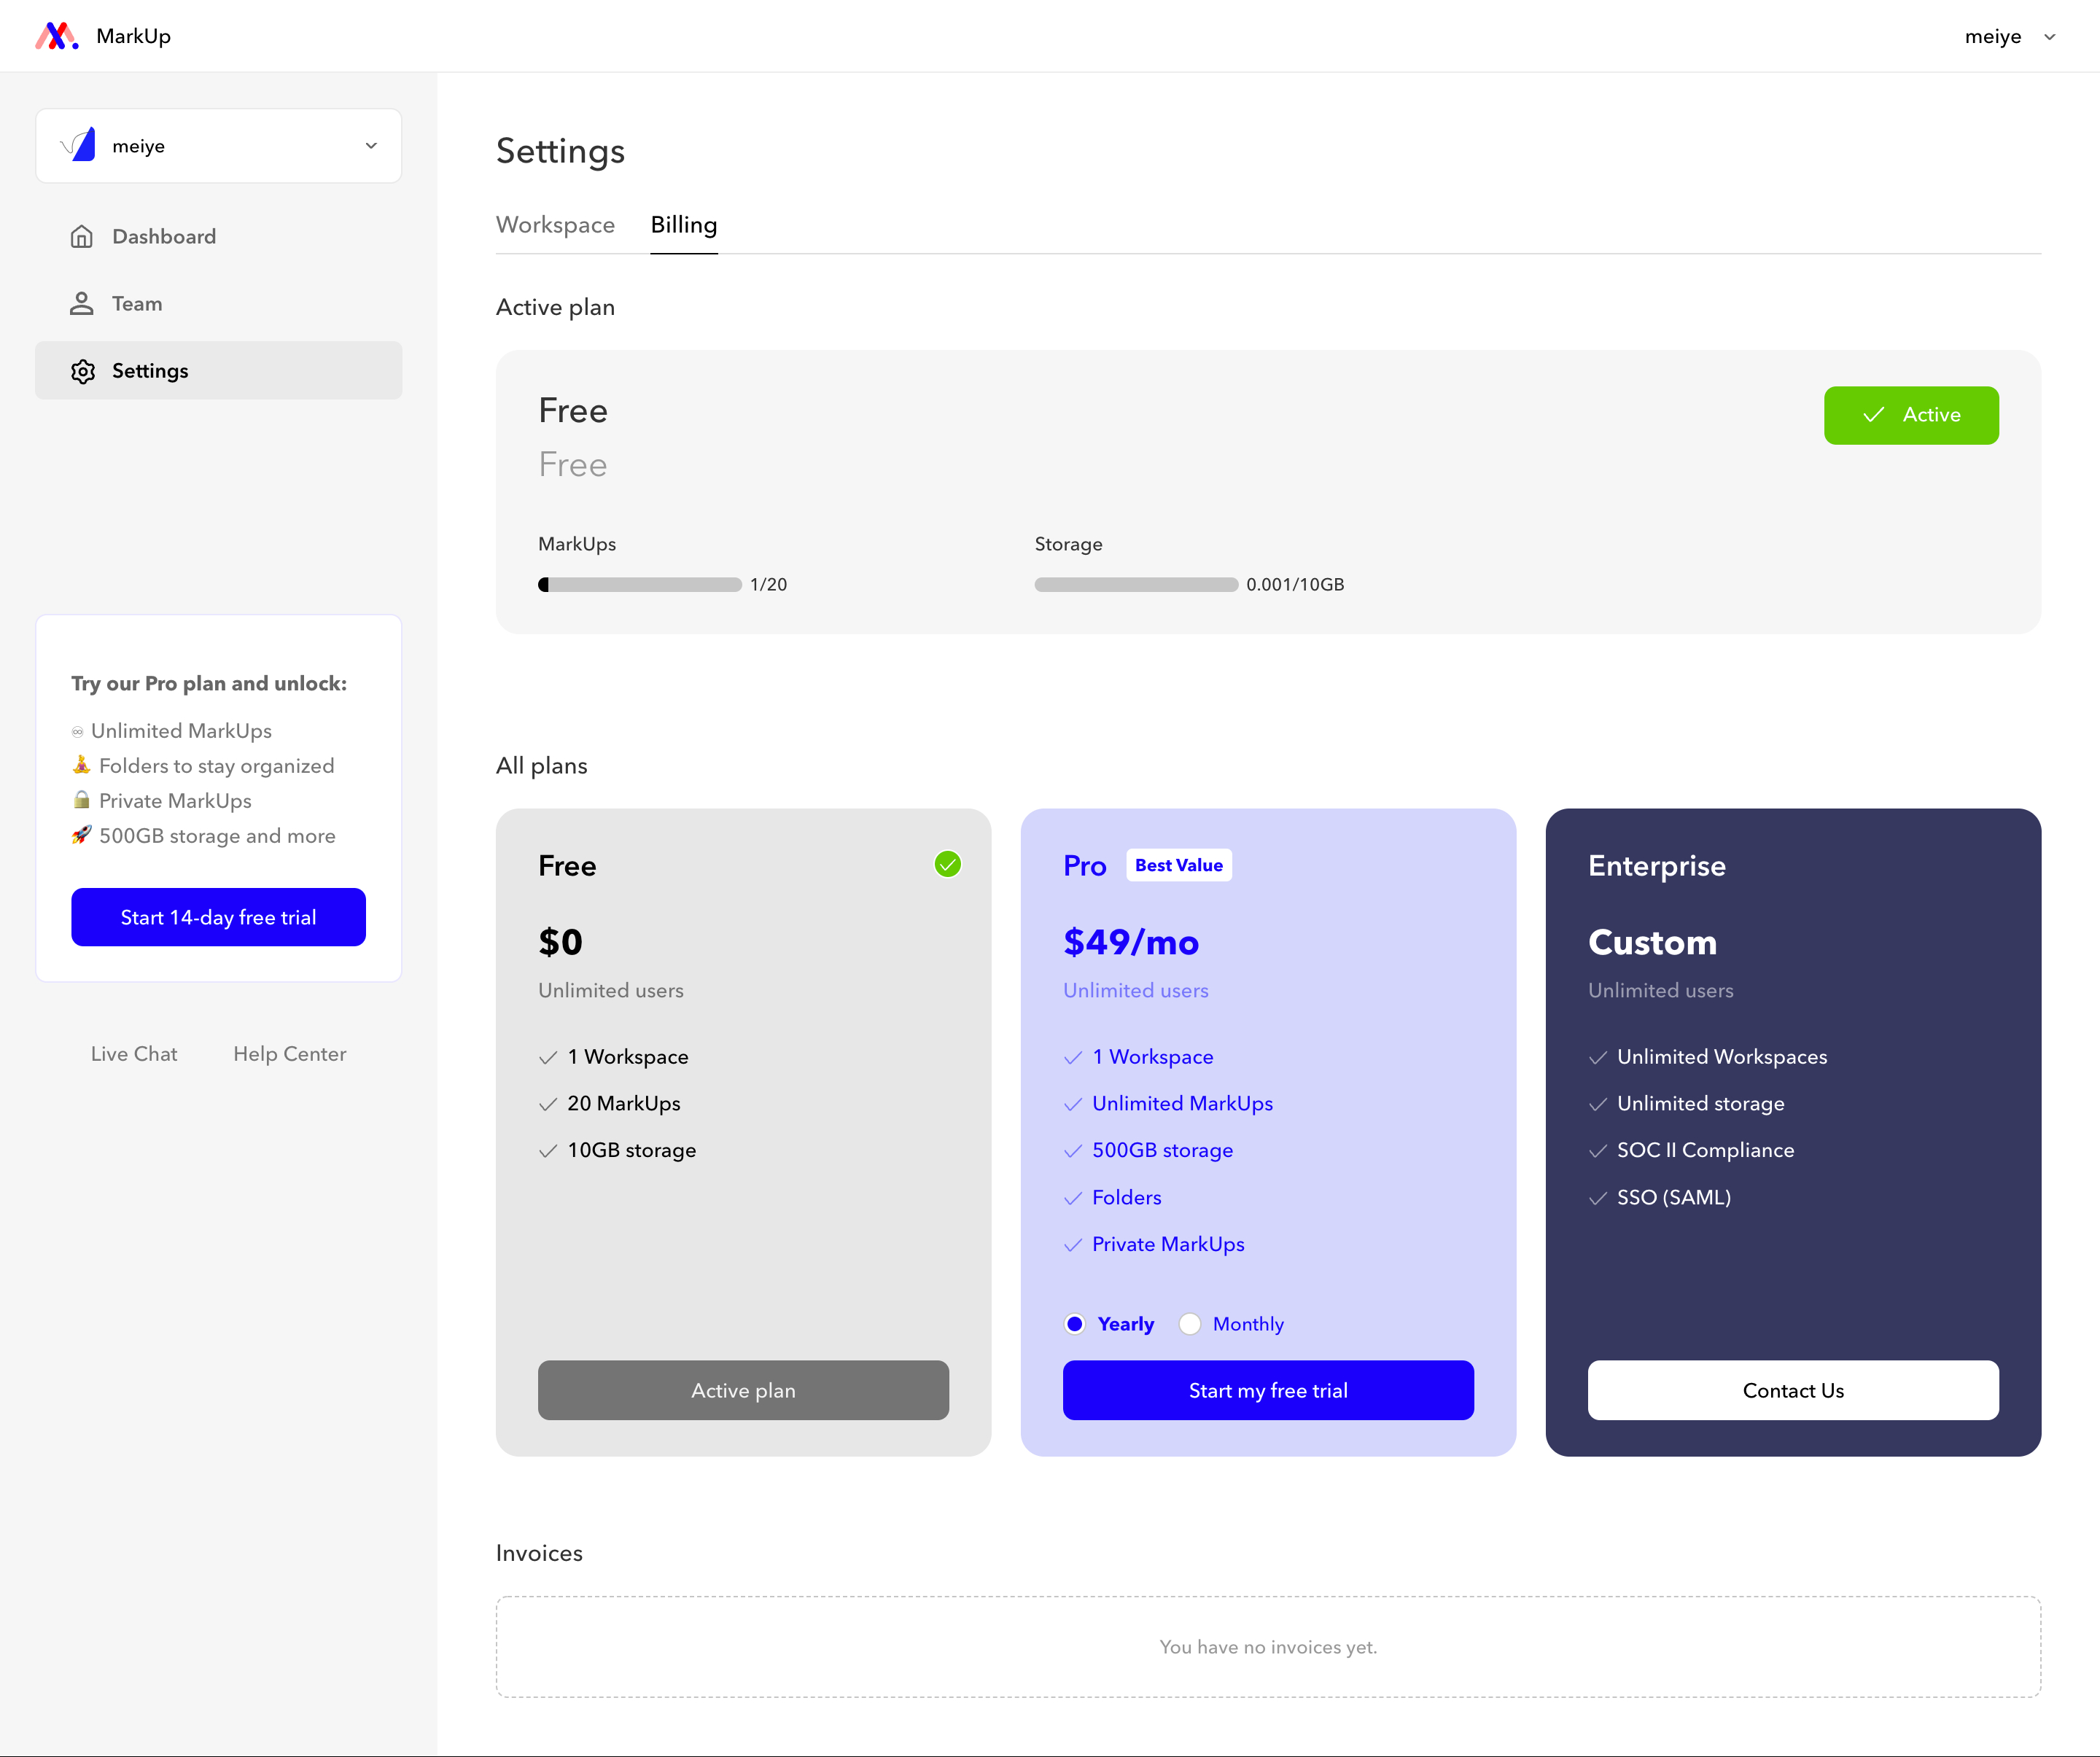The height and width of the screenshot is (1757, 2100).
Task: Click the meiye workspace avatar icon
Action: (x=79, y=146)
